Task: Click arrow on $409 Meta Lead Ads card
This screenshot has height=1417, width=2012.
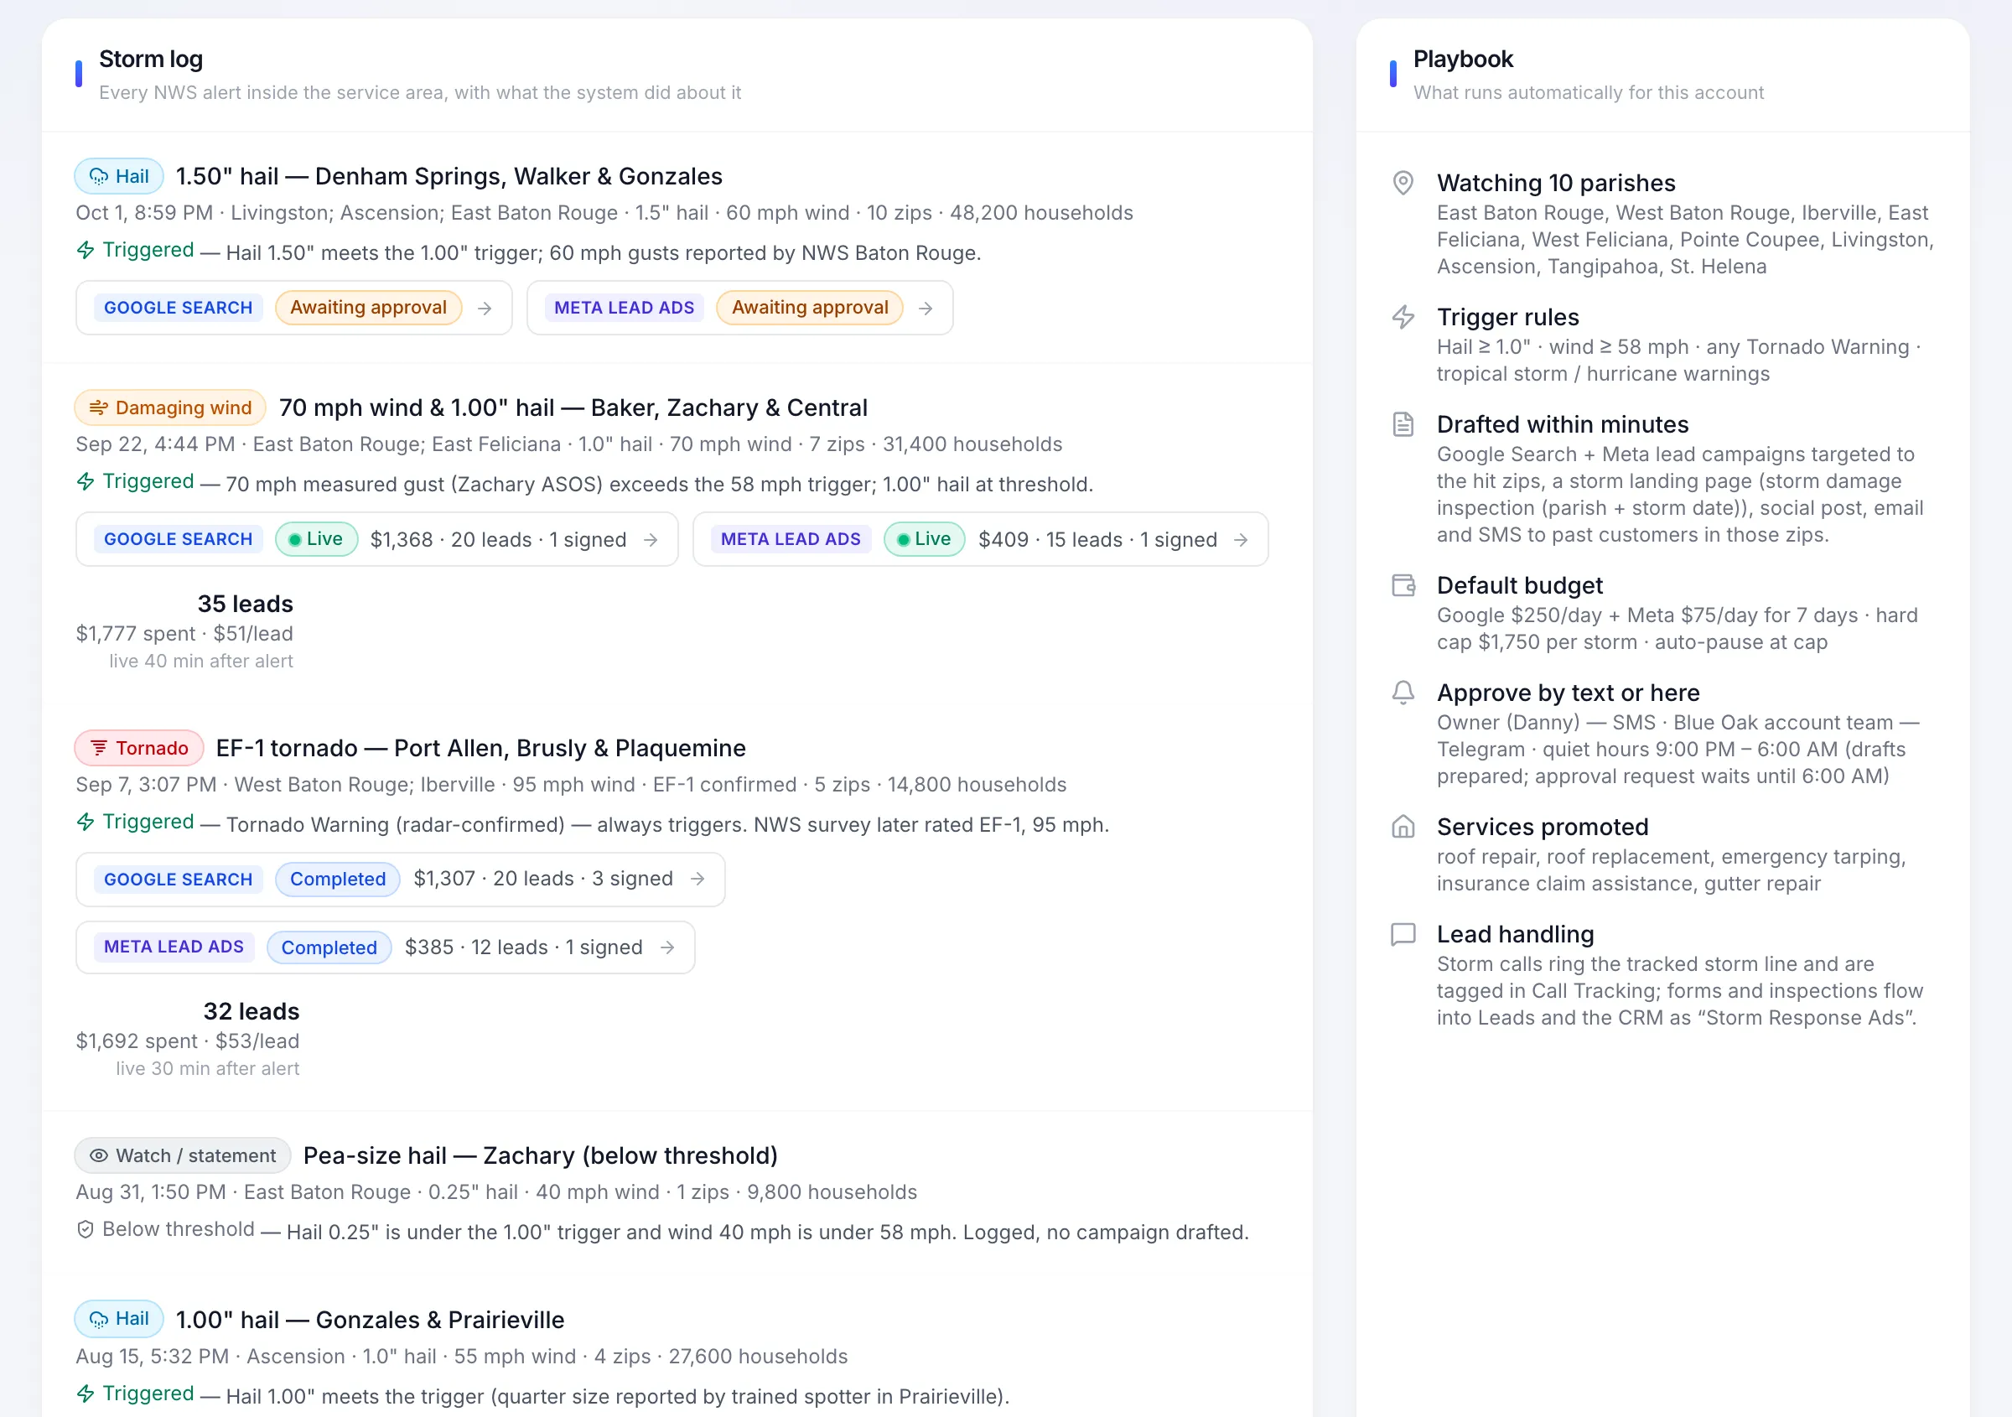Action: coord(1241,540)
